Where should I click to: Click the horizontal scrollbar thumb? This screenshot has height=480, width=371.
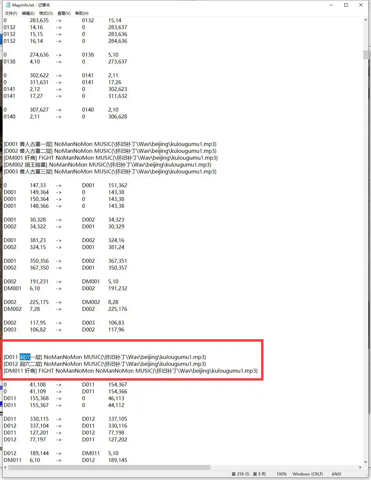109,468
